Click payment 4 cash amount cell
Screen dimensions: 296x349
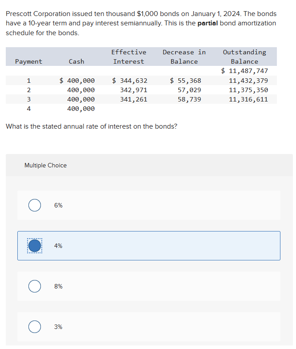point(81,109)
